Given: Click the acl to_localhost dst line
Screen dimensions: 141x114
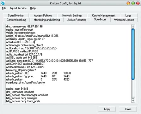Looking at the screenshot, I should [x=24, y=55].
